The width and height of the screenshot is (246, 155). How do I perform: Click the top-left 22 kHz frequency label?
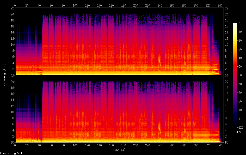(x=12, y=8)
